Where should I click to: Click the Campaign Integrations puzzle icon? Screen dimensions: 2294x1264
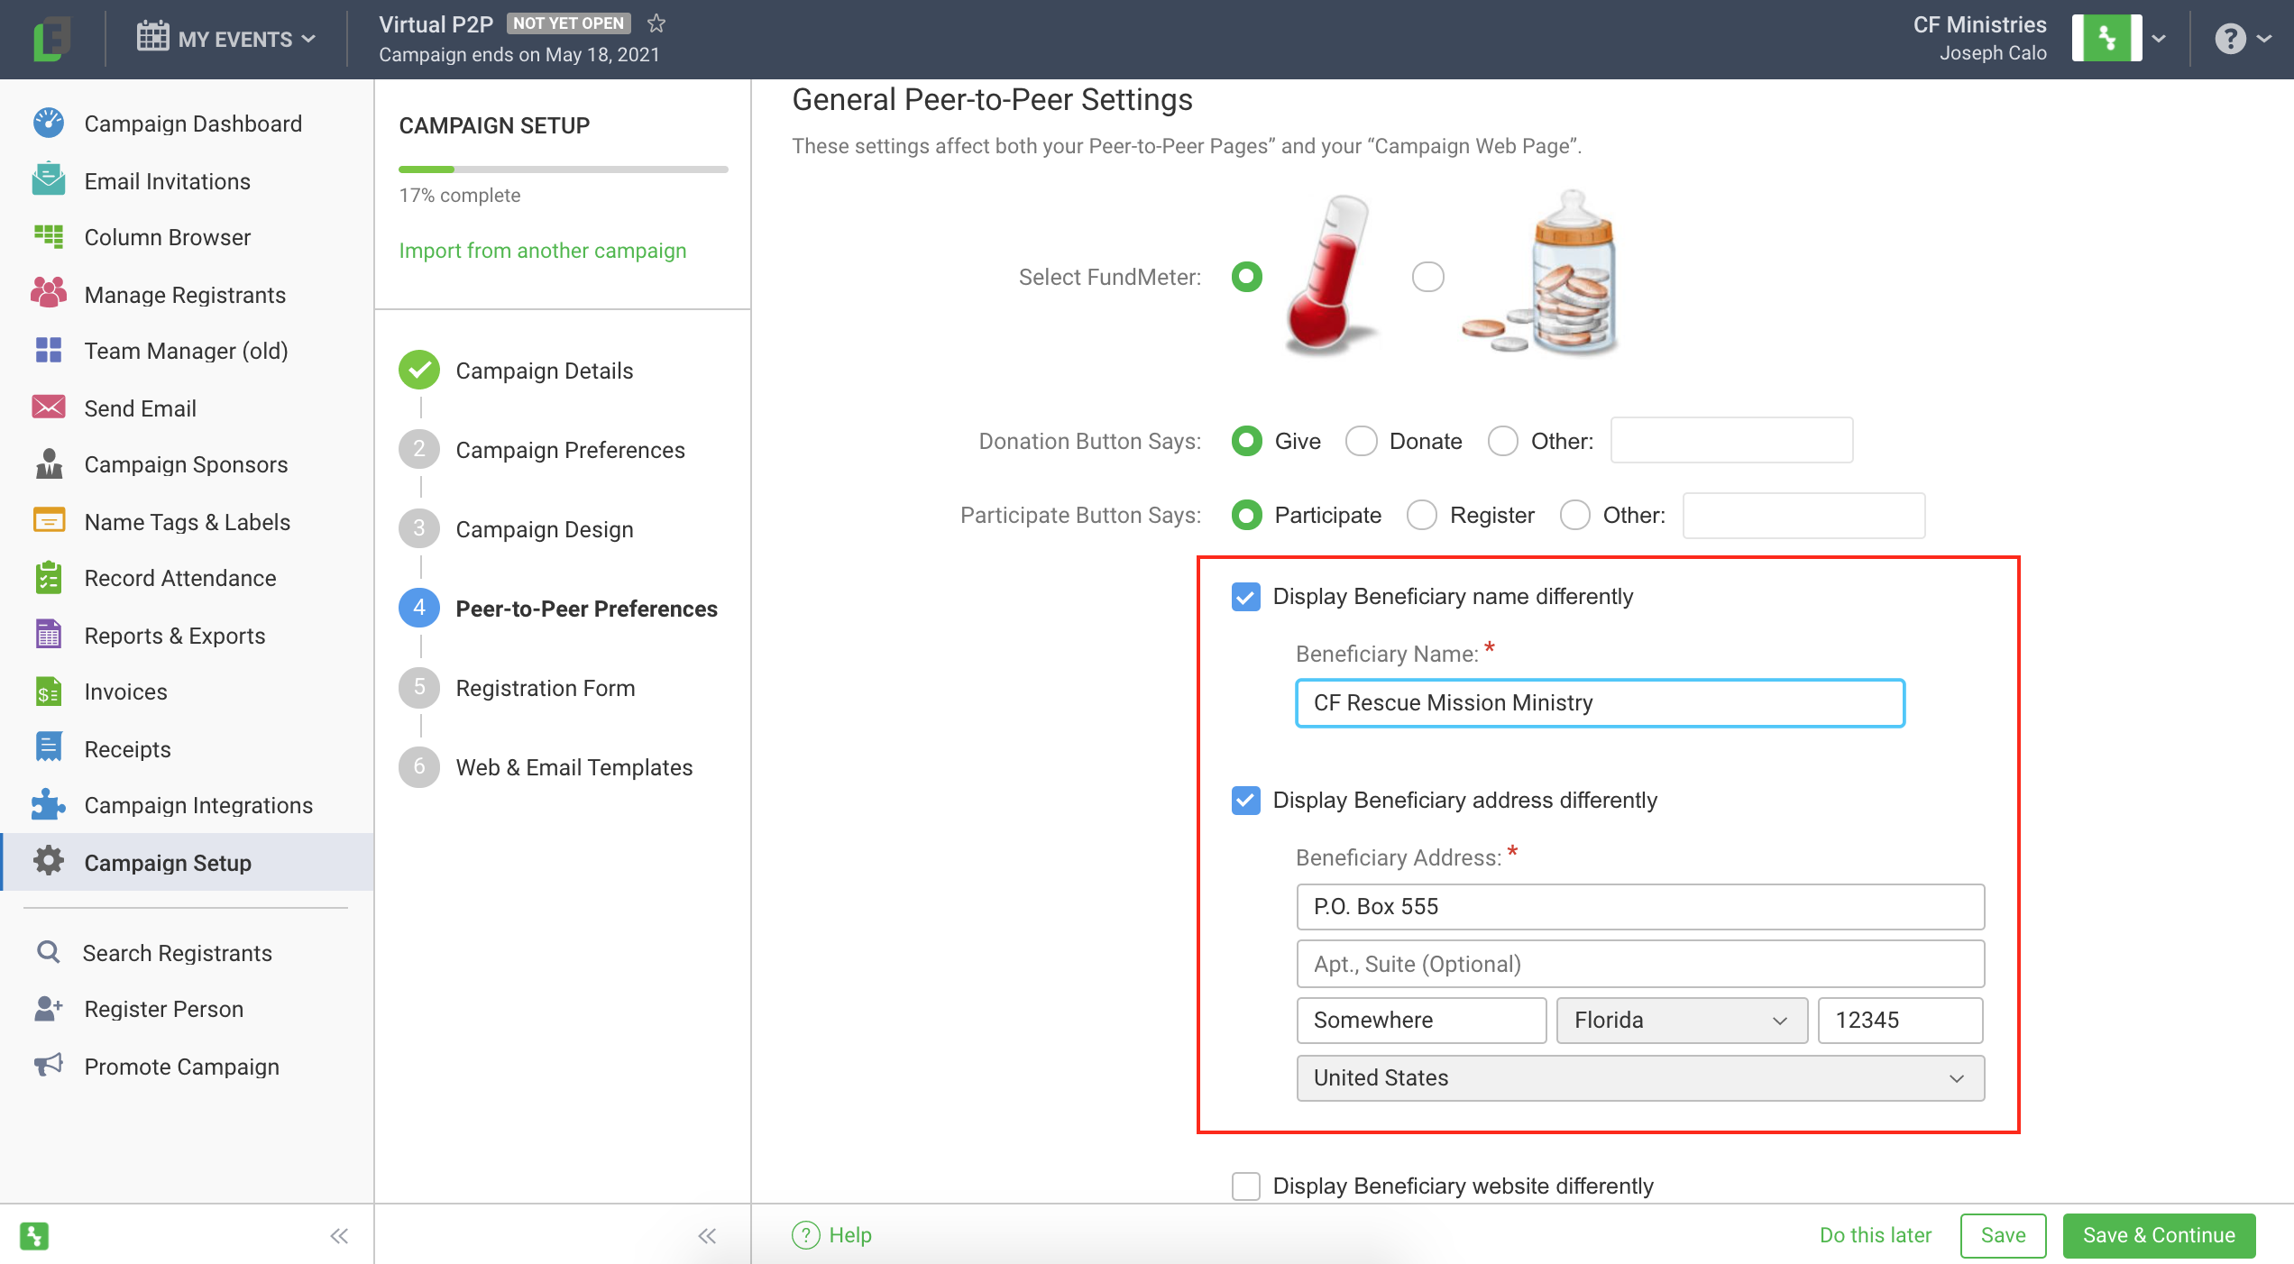coord(48,805)
